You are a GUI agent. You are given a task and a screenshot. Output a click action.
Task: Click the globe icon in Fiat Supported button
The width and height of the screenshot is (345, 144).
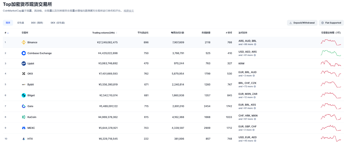pos(323,23)
